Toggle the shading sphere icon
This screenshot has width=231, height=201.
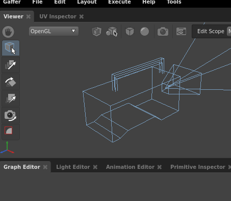[144, 32]
